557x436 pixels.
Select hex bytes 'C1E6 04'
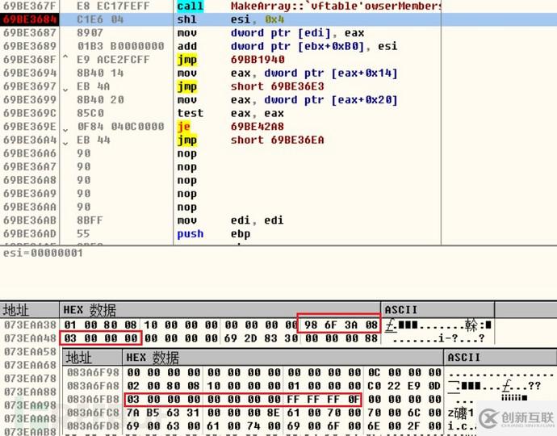point(100,19)
